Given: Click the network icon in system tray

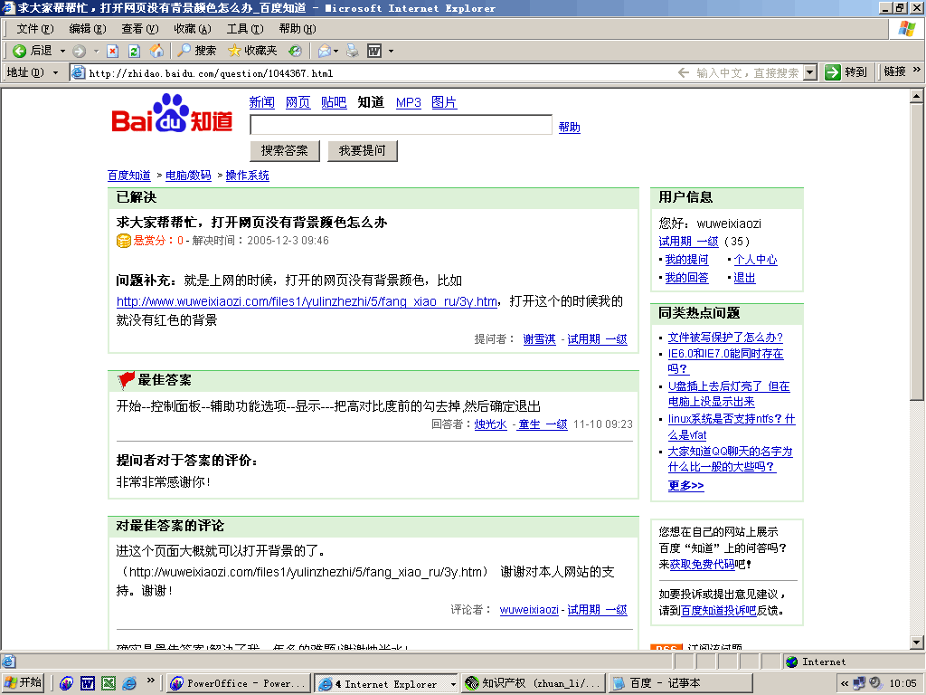Looking at the screenshot, I should pyautogui.click(x=859, y=683).
